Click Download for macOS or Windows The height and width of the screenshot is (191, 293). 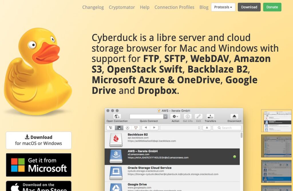tap(39, 140)
